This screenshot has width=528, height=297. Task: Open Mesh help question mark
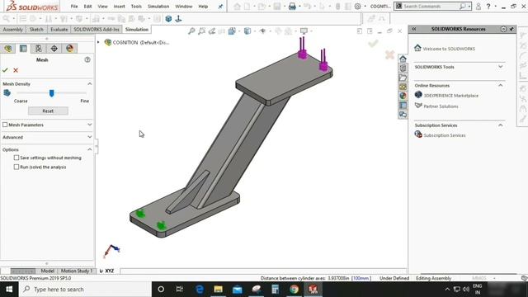pyautogui.click(x=87, y=59)
